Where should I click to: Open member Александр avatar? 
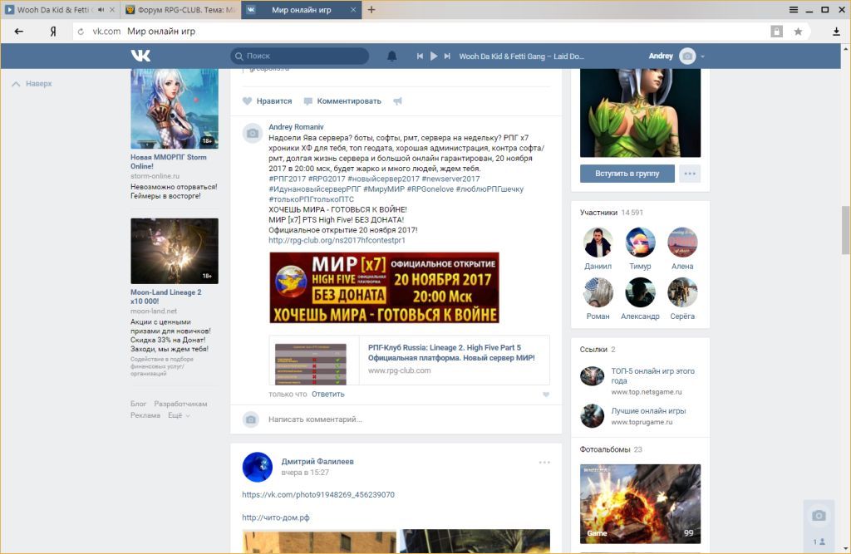click(641, 292)
